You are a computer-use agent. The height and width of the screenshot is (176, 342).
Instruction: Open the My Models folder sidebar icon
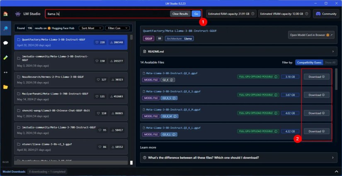[x=5, y=87]
